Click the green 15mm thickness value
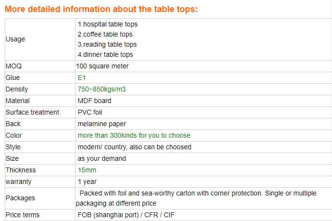 [87, 170]
